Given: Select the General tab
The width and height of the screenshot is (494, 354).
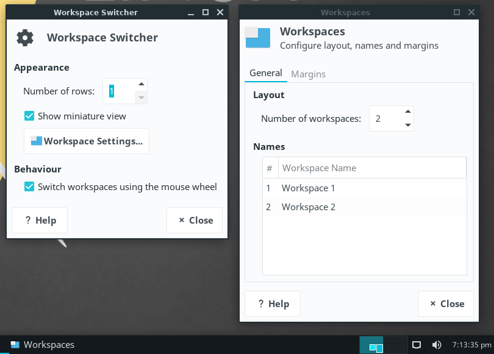Looking at the screenshot, I should coord(265,73).
